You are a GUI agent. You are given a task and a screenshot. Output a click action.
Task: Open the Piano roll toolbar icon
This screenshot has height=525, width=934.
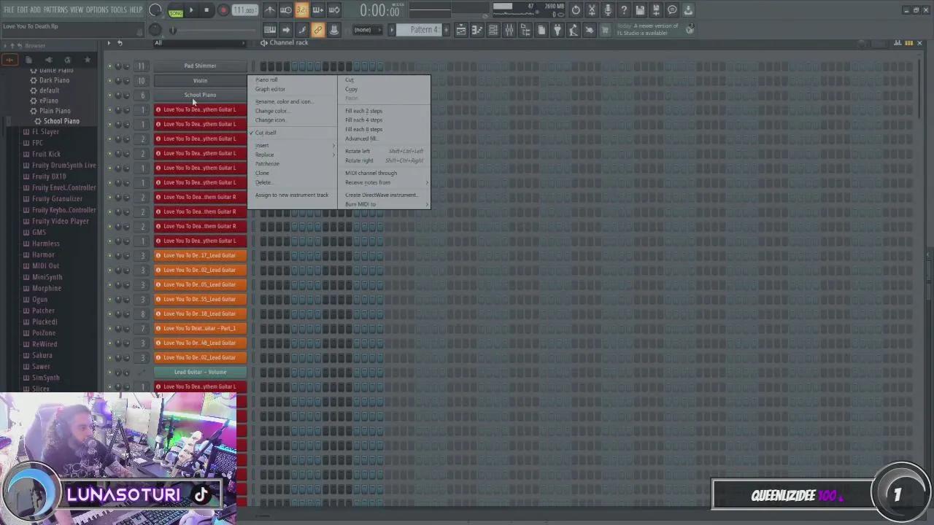click(477, 30)
